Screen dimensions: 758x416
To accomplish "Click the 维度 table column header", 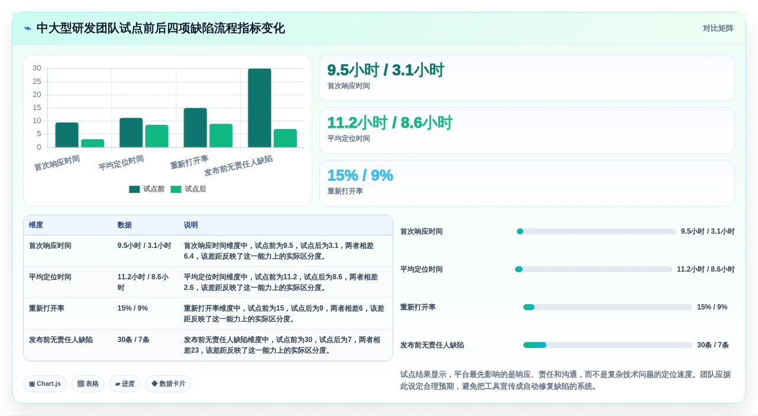I will pyautogui.click(x=36, y=225).
